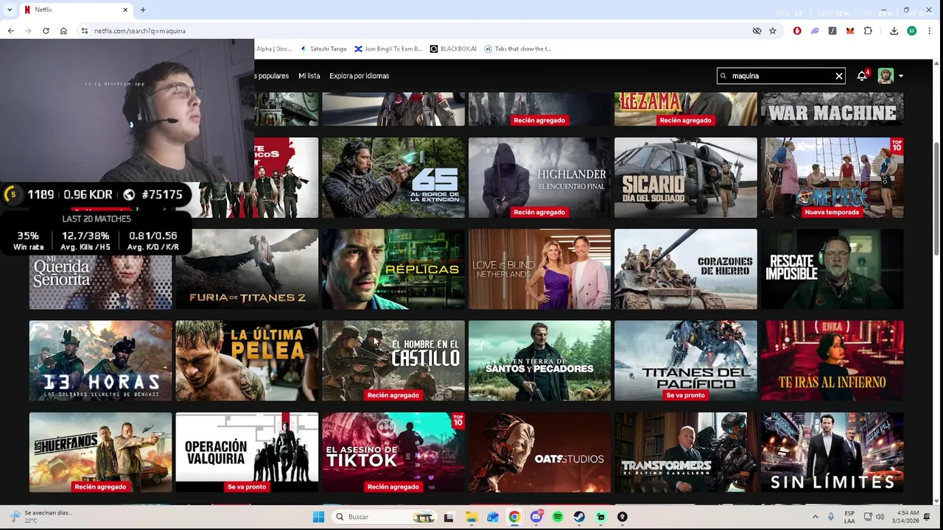Go to browser home page icon
The height and width of the screenshot is (530, 943).
pyautogui.click(x=63, y=31)
